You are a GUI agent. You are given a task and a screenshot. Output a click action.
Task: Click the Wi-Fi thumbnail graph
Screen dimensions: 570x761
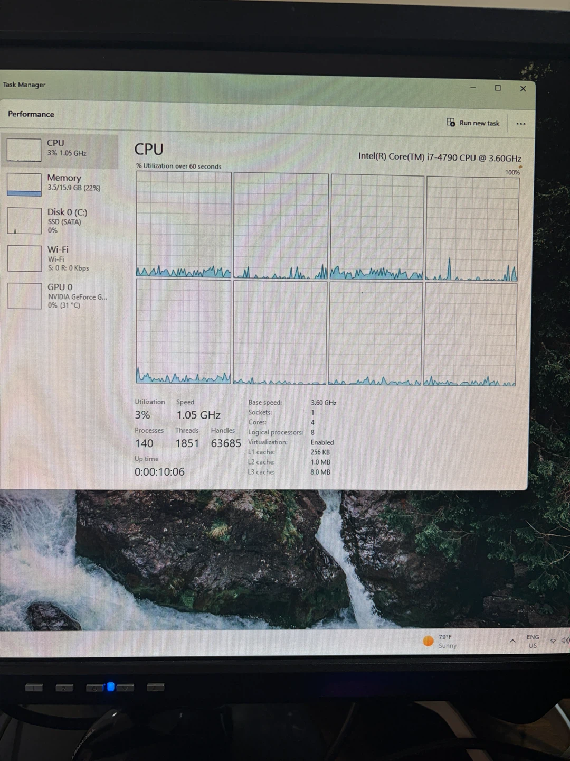pyautogui.click(x=24, y=258)
